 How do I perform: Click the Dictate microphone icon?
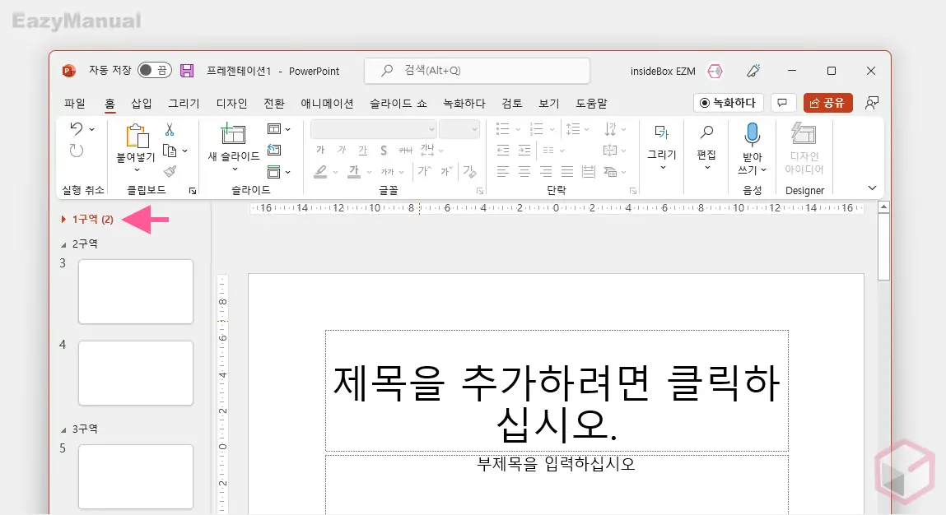[x=752, y=134]
